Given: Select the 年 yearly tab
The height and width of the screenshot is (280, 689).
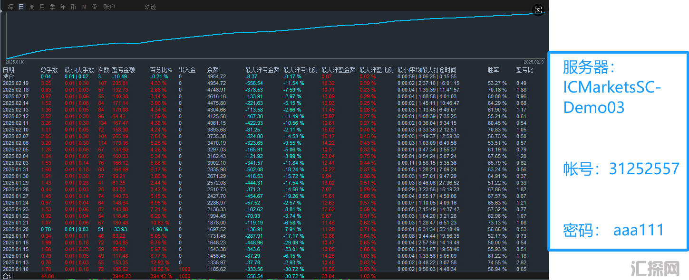Looking at the screenshot, I should pos(63,7).
